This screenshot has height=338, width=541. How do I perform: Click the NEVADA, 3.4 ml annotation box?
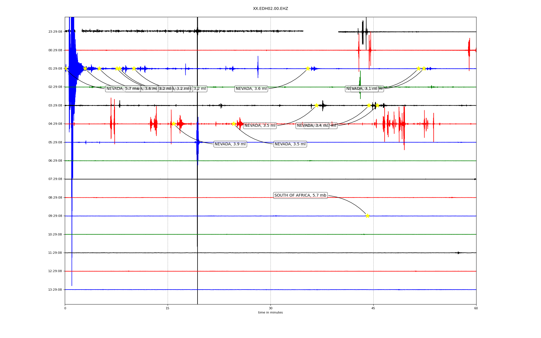[x=312, y=126]
